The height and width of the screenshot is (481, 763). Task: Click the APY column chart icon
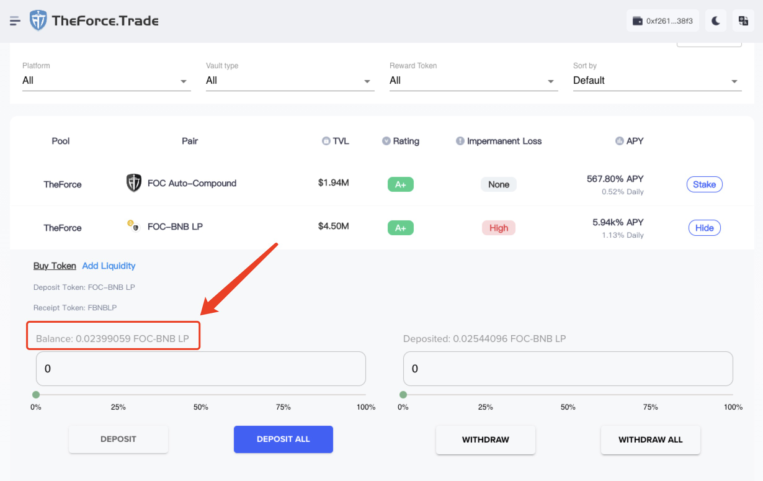(619, 141)
